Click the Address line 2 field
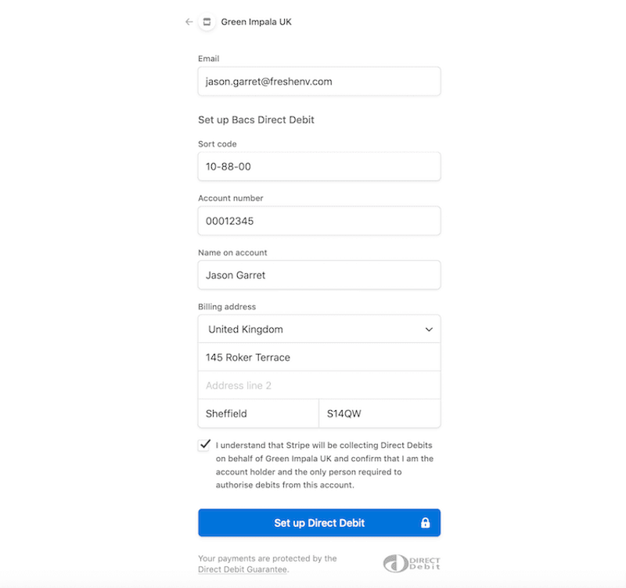The width and height of the screenshot is (626, 588). (x=319, y=385)
